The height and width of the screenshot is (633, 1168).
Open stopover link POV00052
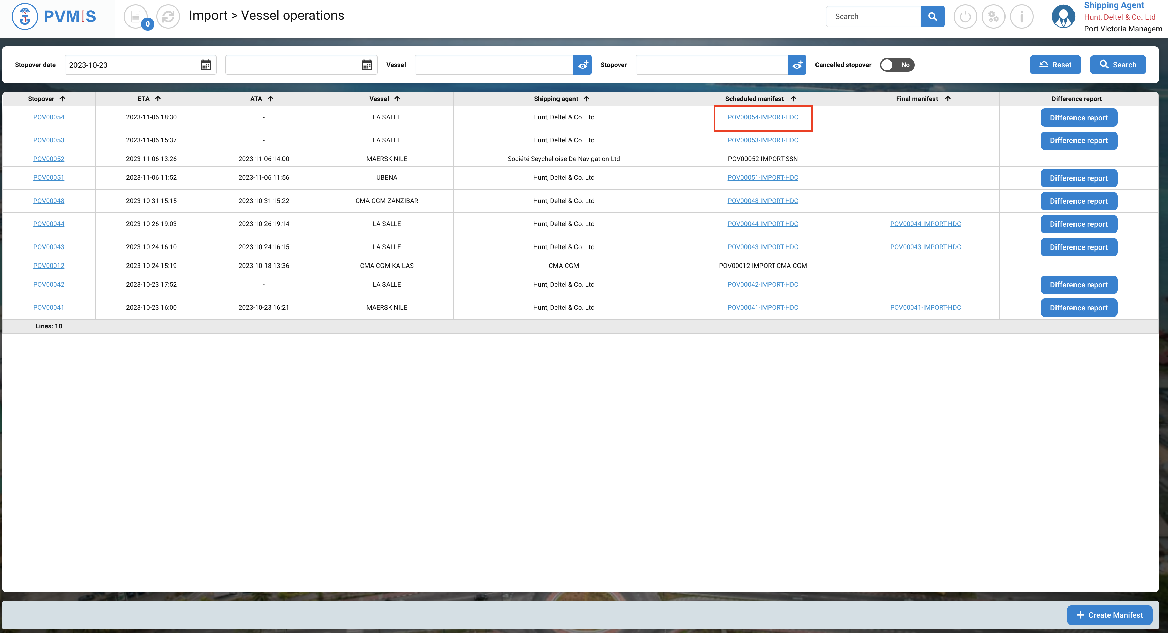tap(49, 159)
